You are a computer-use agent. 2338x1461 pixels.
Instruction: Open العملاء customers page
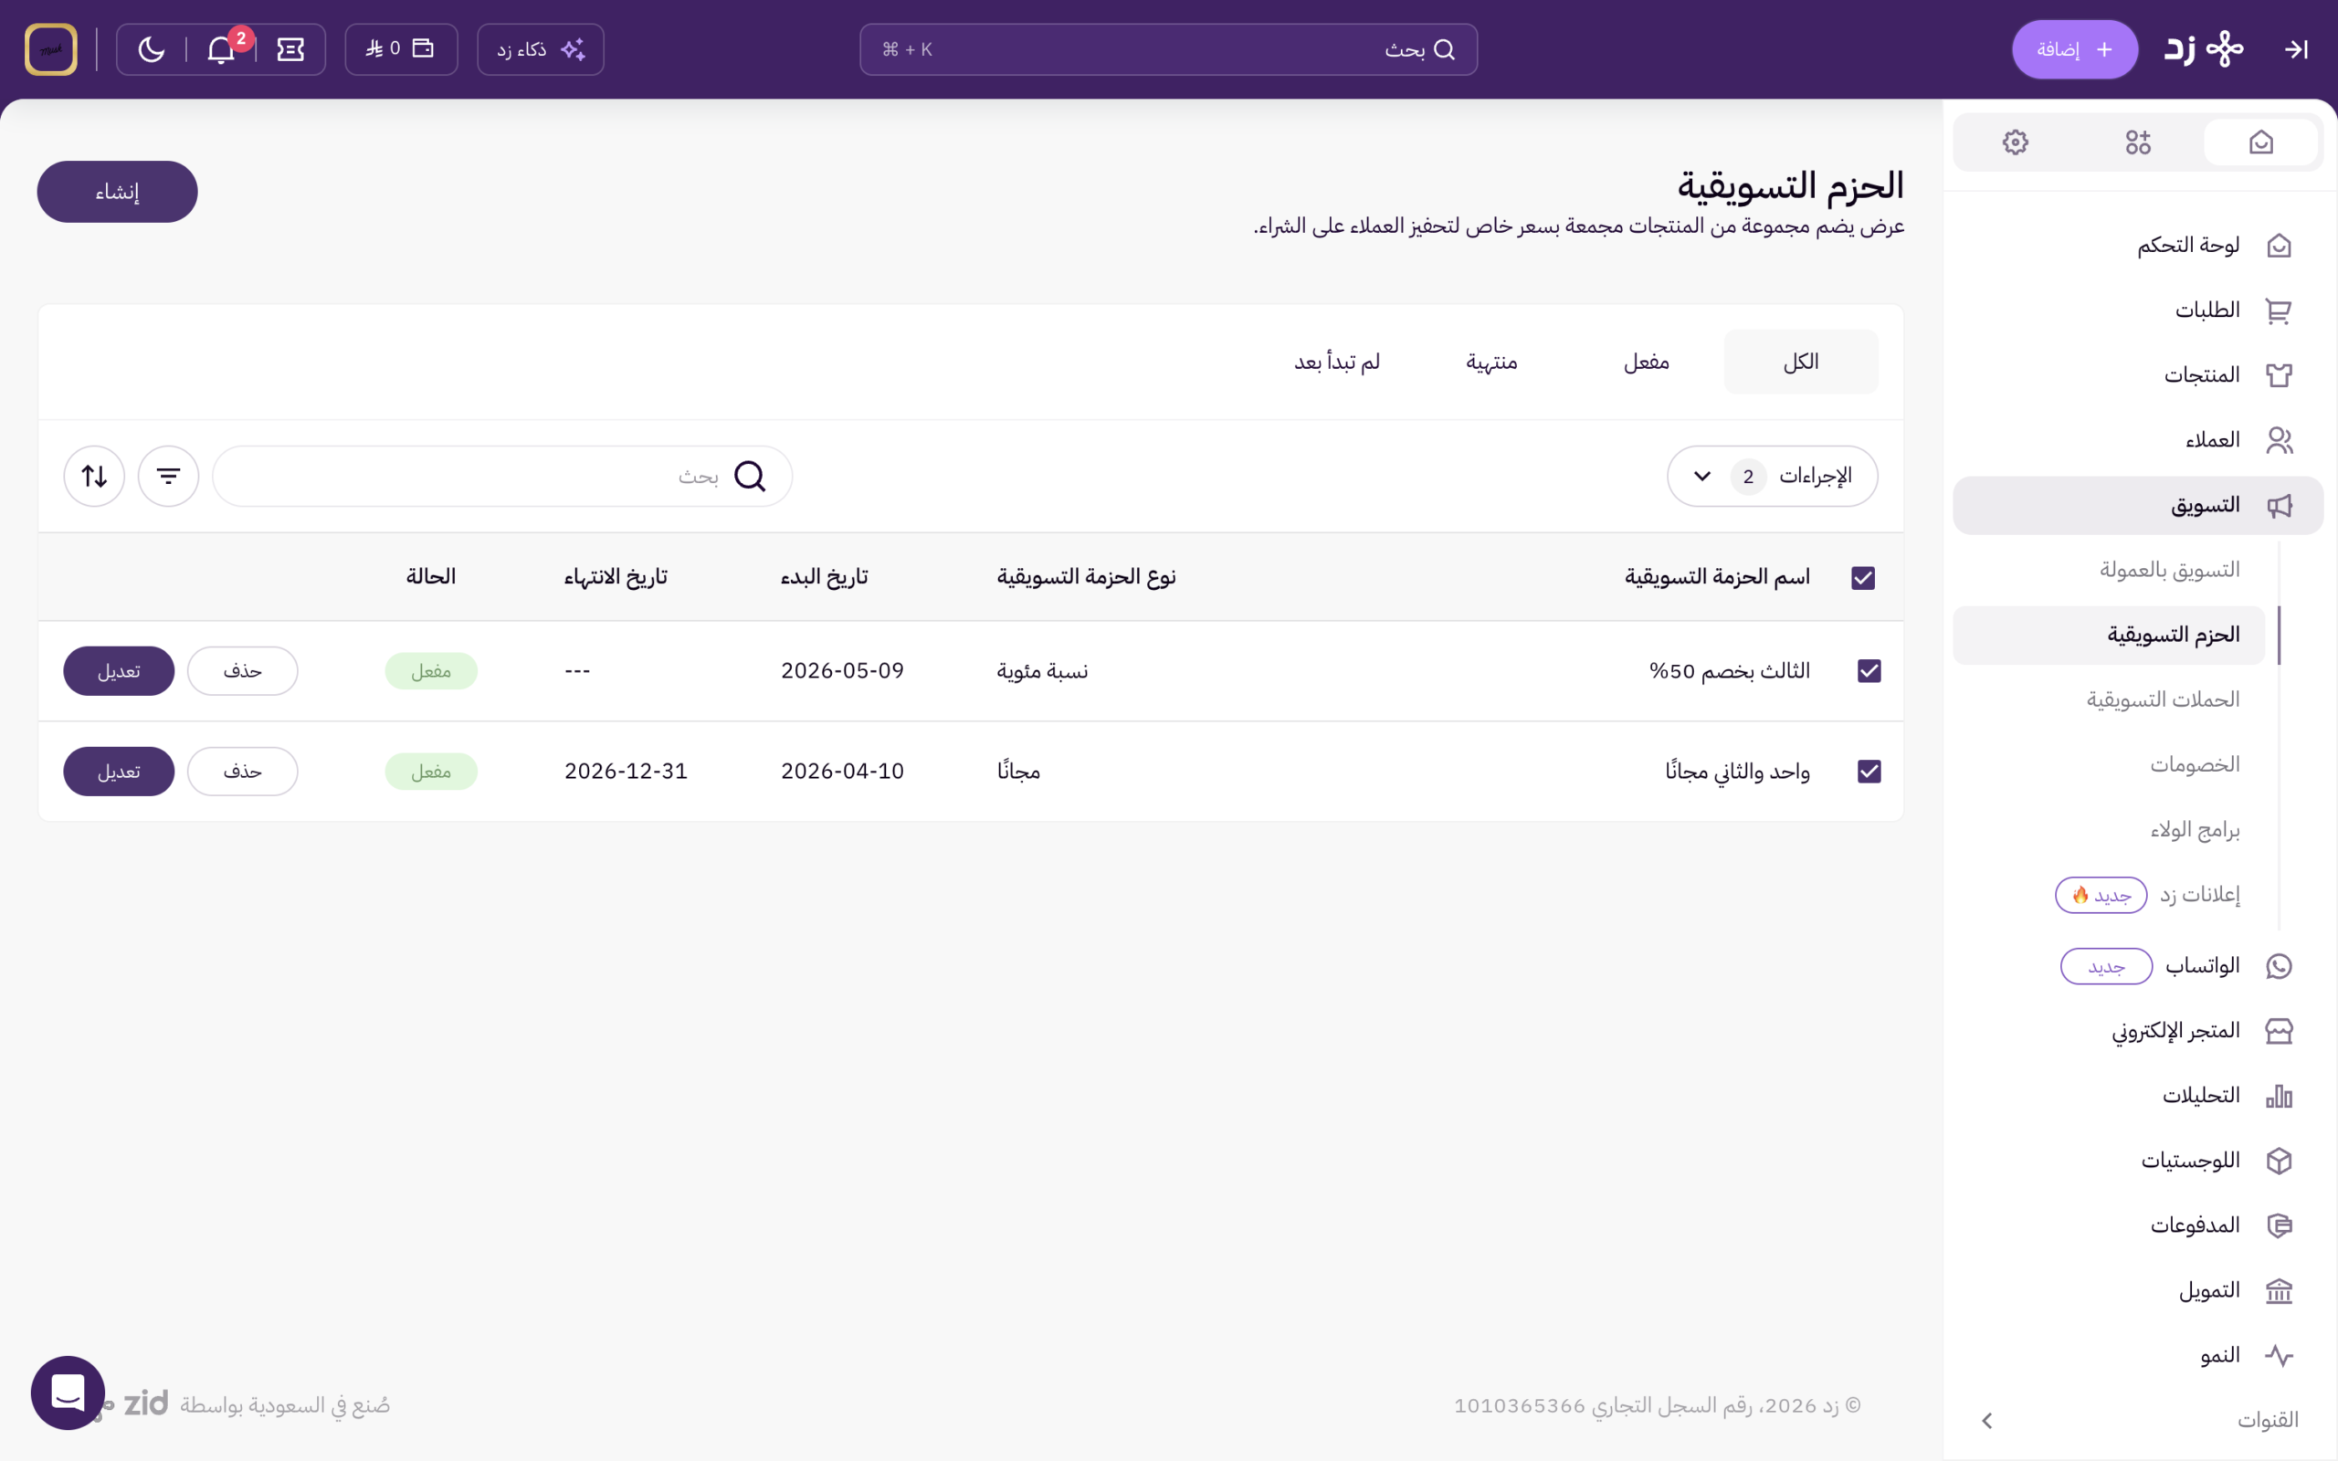2138,439
